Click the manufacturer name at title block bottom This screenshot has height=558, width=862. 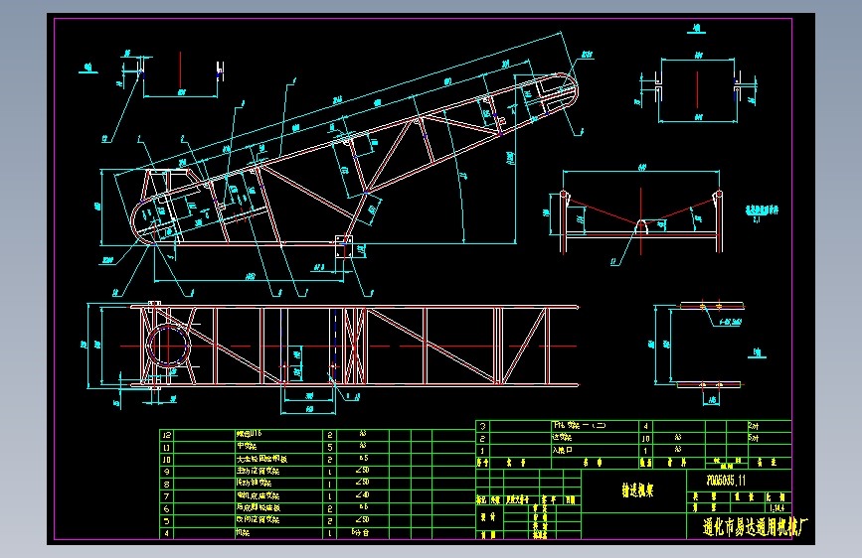tap(755, 527)
